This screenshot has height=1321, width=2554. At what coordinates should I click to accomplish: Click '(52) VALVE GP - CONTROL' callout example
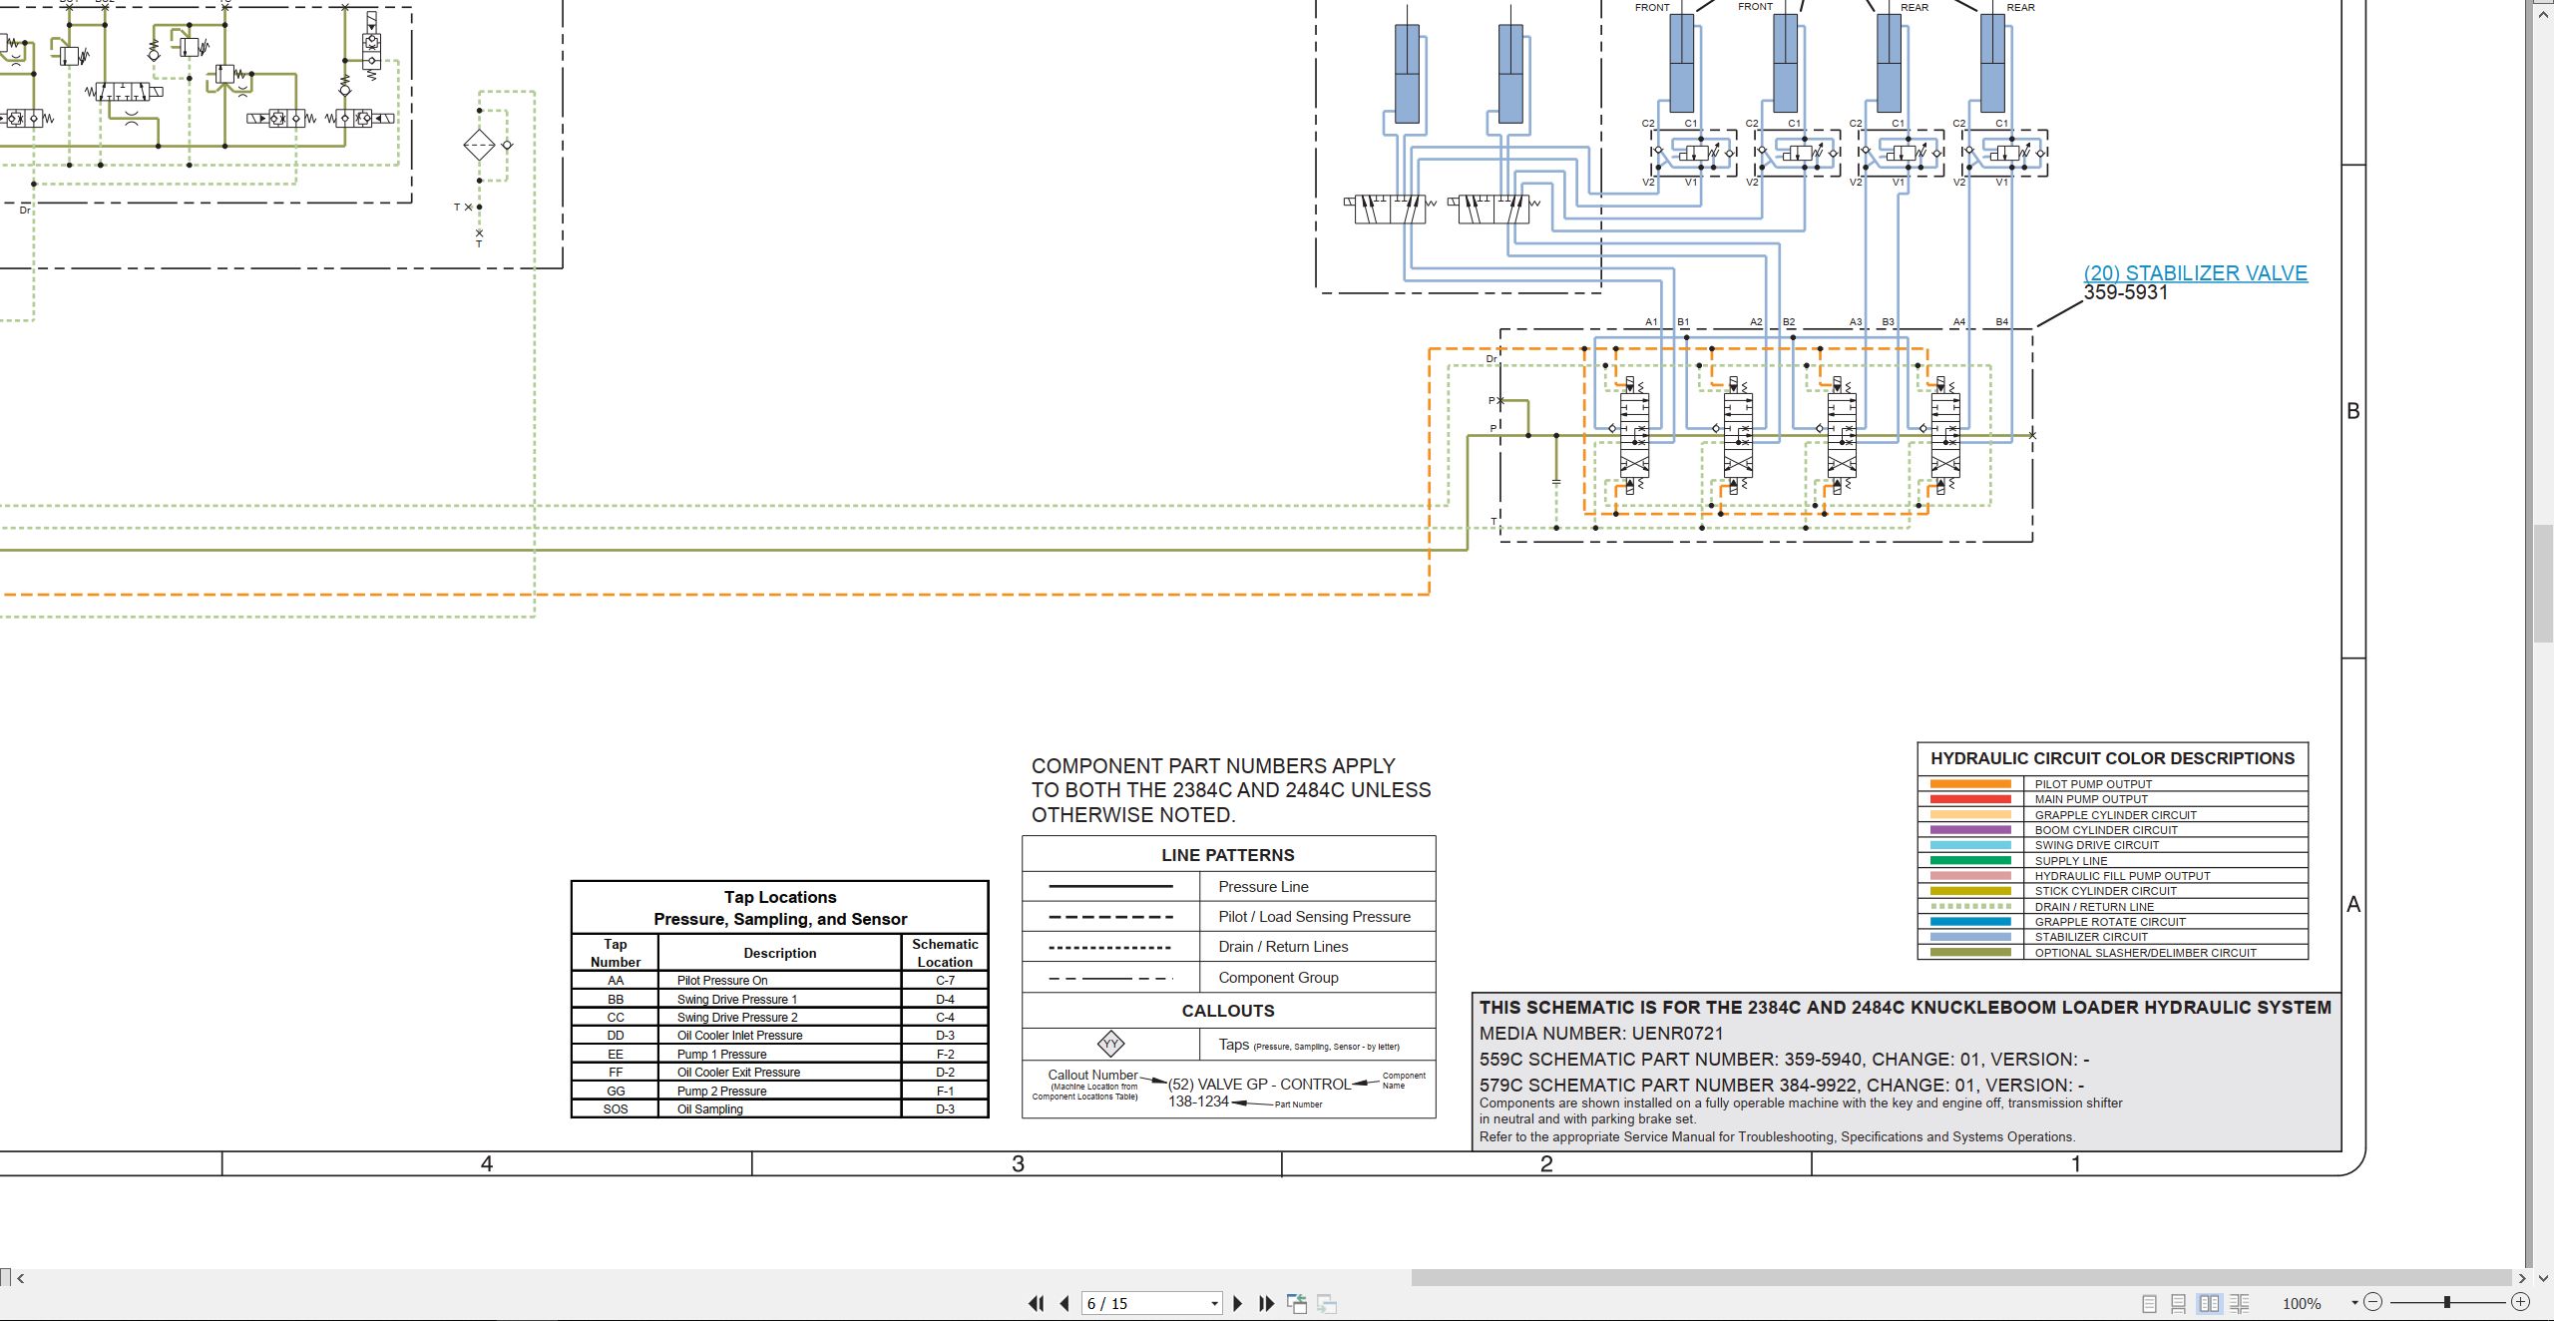coord(1259,1085)
